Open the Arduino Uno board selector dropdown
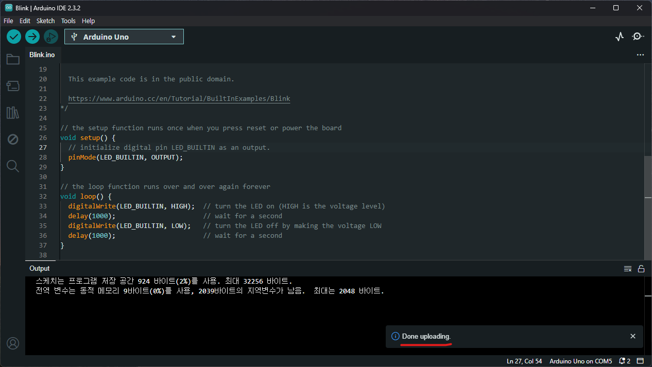 click(124, 37)
